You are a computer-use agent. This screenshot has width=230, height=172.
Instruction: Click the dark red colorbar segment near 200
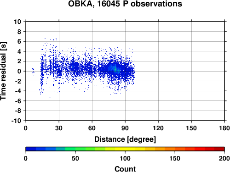pyautogui.click(x=219, y=149)
